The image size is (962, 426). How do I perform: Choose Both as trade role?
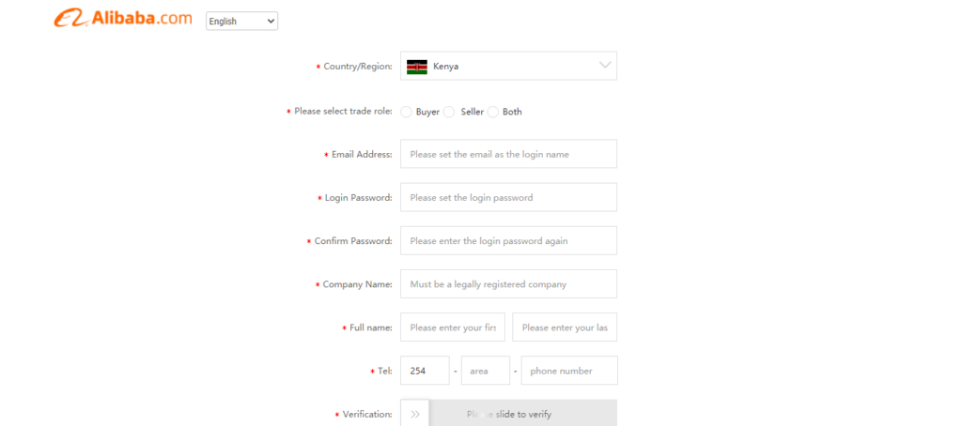coord(492,113)
